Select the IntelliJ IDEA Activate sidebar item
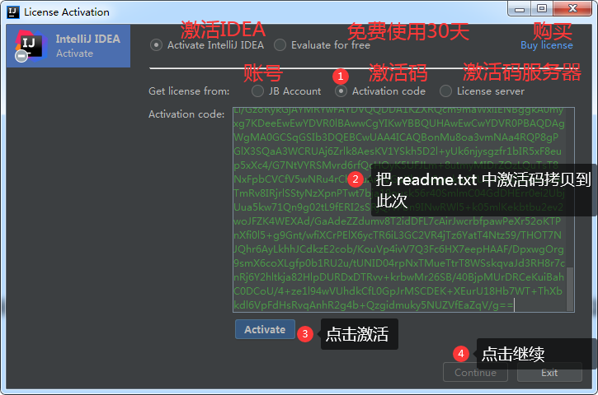598x395 pixels. 68,46
